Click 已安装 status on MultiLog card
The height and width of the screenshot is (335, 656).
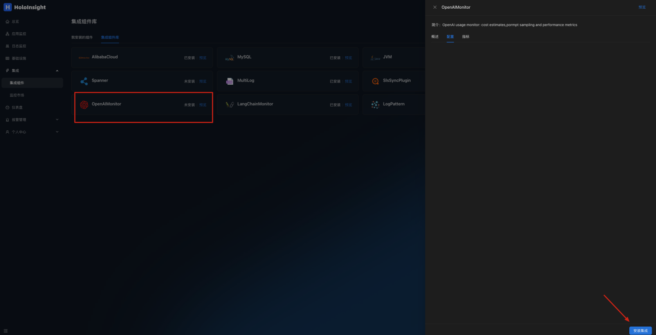(x=335, y=81)
